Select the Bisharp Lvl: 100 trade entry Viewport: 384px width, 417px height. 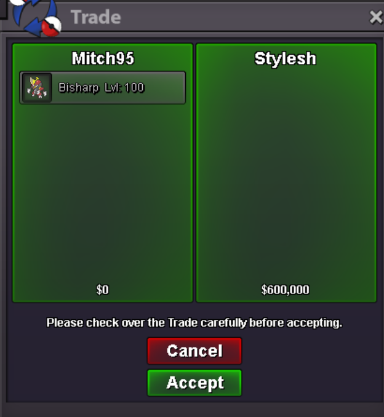(102, 87)
